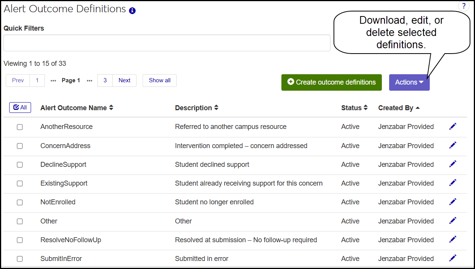Go to the Next page
The height and width of the screenshot is (269, 475).
[x=125, y=80]
